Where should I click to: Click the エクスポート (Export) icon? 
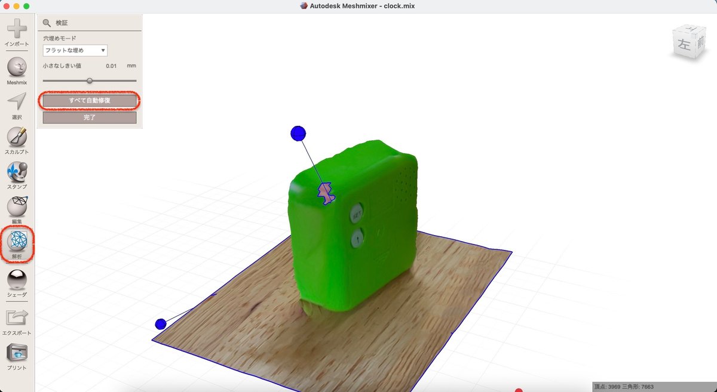point(17,318)
